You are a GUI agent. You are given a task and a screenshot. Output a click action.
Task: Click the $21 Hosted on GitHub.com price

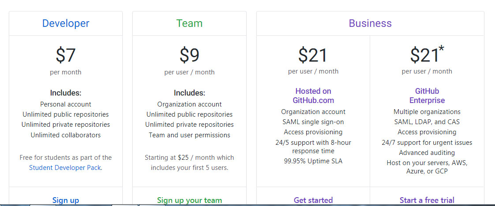[x=313, y=55]
